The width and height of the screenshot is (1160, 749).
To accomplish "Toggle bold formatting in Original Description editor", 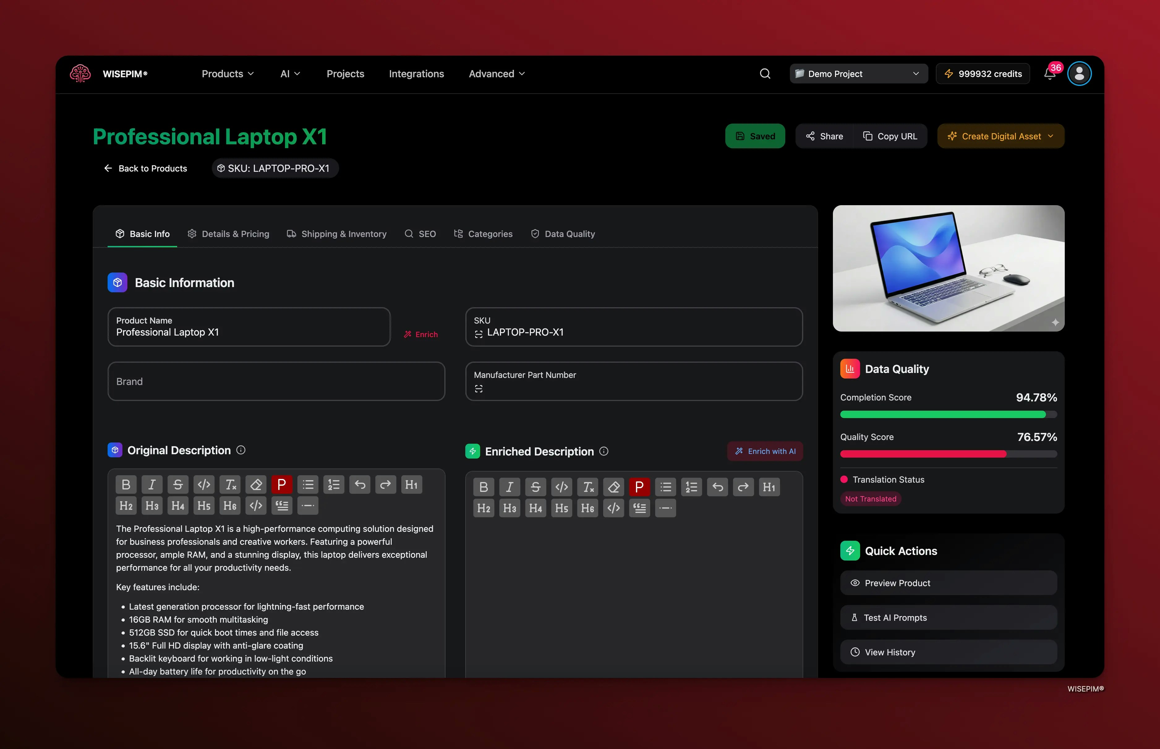I will click(126, 484).
